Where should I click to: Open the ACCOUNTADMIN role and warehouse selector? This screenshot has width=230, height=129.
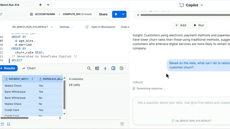point(61,14)
